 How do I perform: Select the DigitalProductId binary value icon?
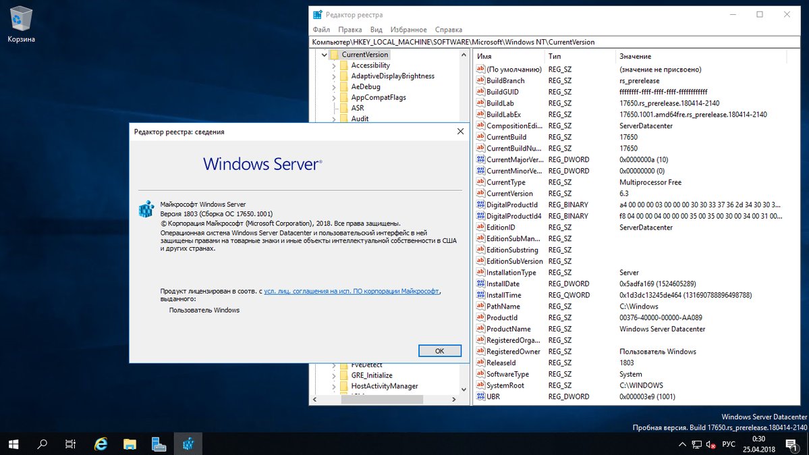pyautogui.click(x=480, y=205)
